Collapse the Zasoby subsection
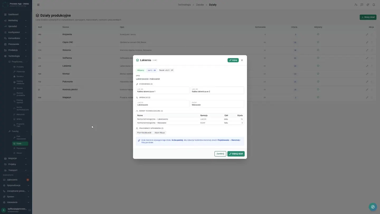The width and height of the screenshot is (380, 214). tap(18, 131)
